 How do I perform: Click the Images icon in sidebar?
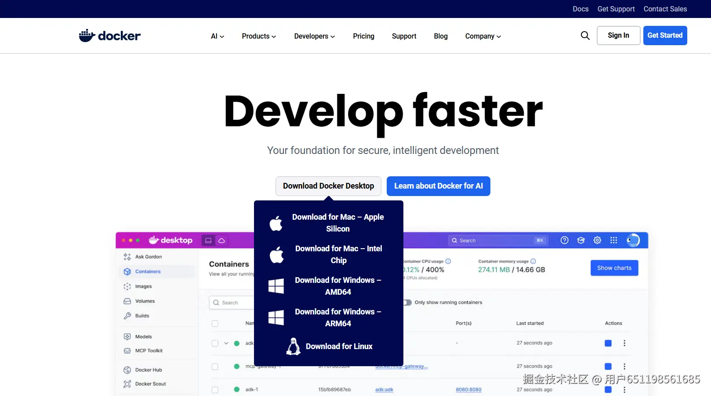127,286
